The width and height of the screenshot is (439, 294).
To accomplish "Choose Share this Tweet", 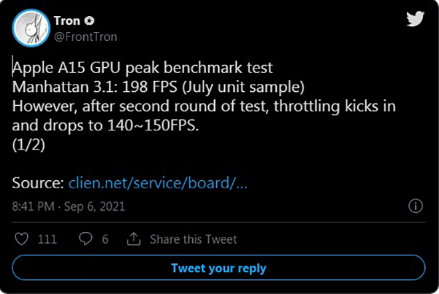I will click(x=194, y=239).
